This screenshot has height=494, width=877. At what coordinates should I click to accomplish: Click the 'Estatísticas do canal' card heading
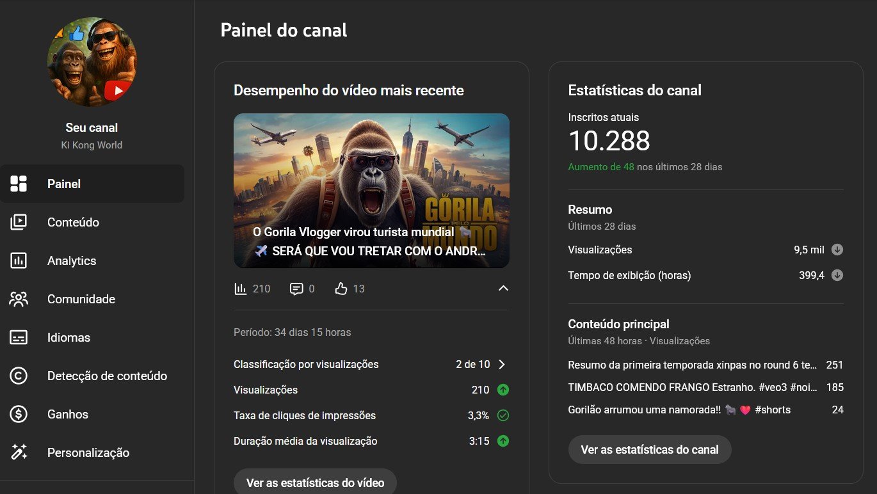point(635,90)
